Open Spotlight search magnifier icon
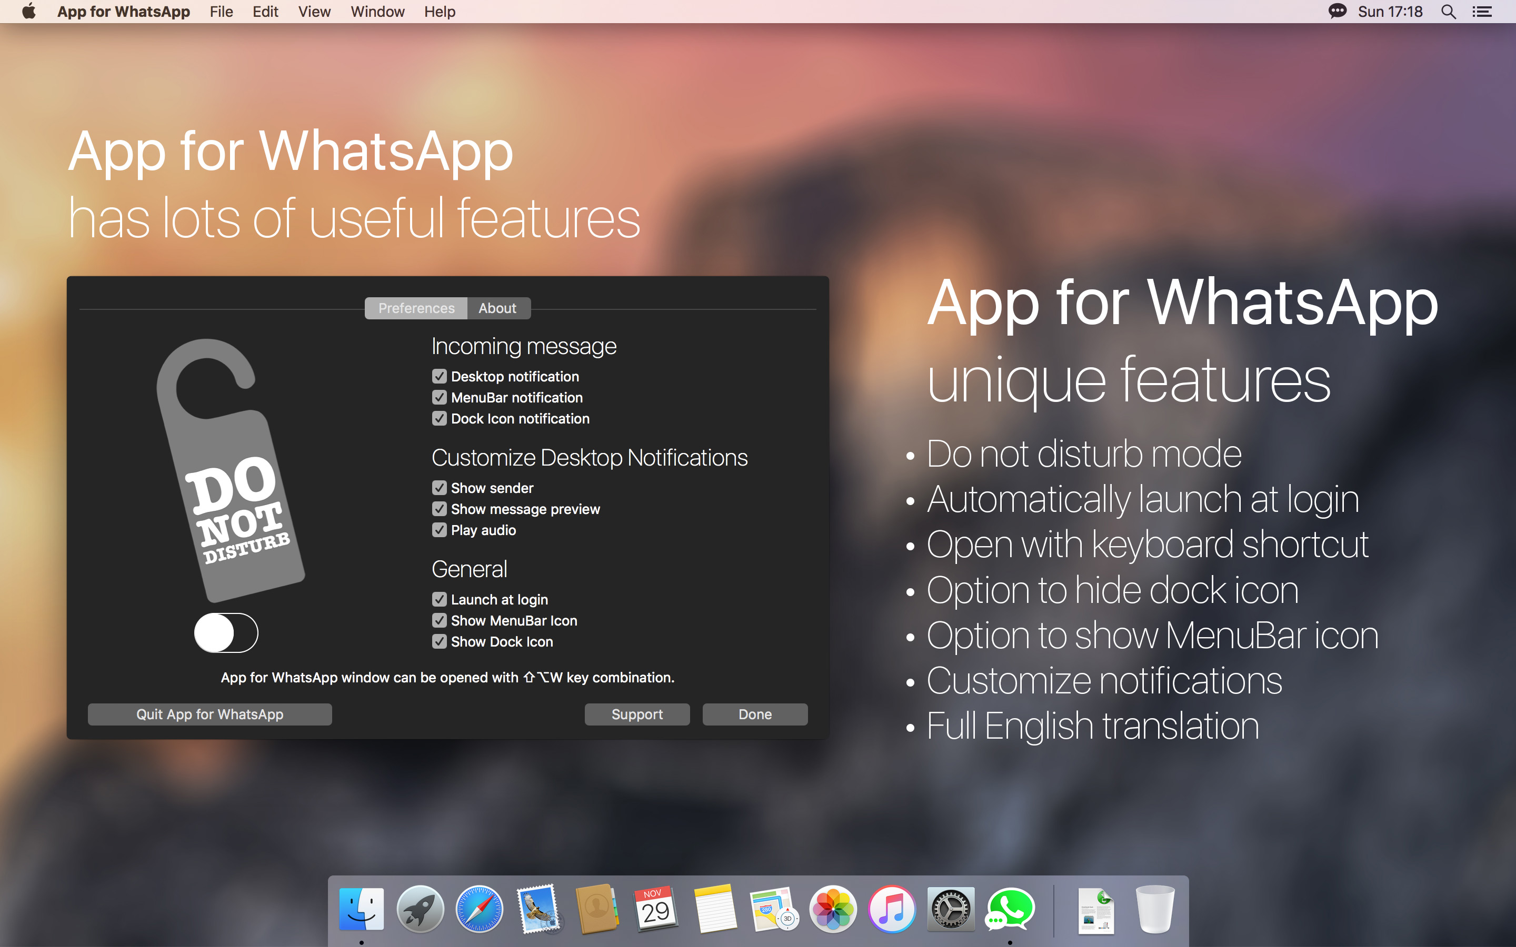The width and height of the screenshot is (1516, 947). click(x=1448, y=12)
